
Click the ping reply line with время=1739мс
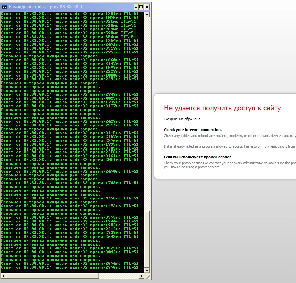[70, 102]
